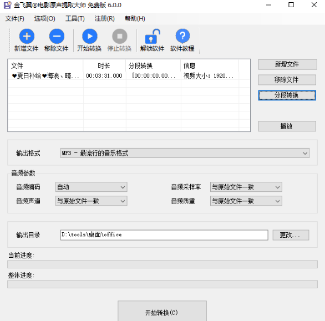Image resolution: width=325 pixels, height=321 pixels.
Task: Click the 分段转换 column header
Action: [x=153, y=65]
